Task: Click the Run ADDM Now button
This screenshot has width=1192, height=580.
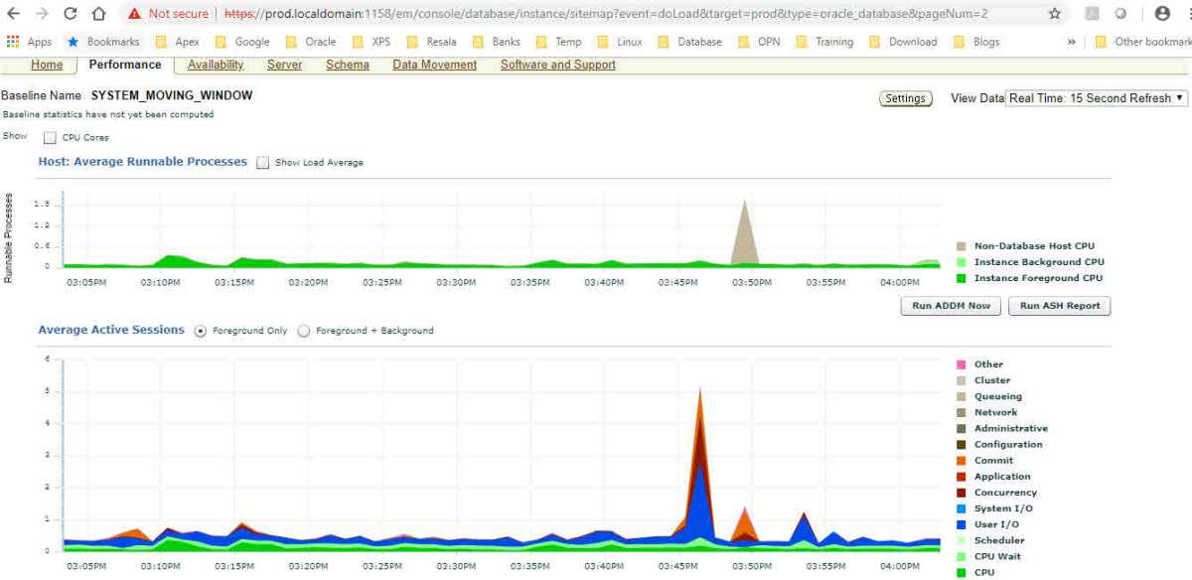Action: click(x=951, y=306)
